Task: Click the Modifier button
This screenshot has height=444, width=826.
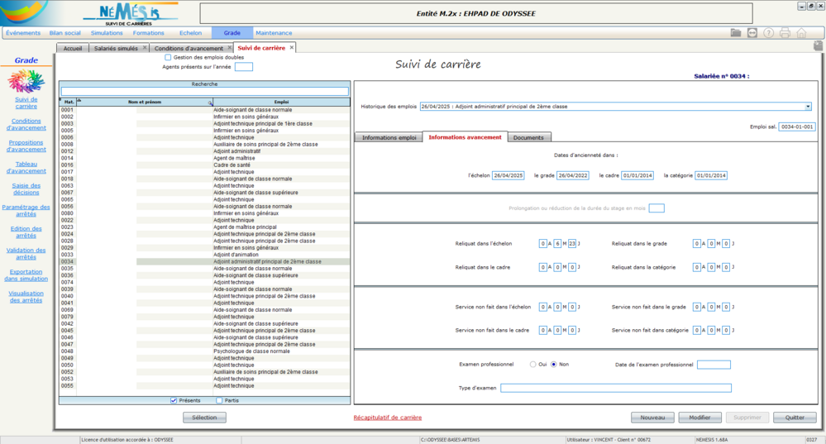Action: pyautogui.click(x=699, y=418)
